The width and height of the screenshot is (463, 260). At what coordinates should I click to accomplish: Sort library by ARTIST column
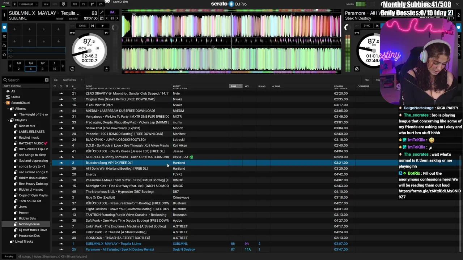pyautogui.click(x=177, y=86)
